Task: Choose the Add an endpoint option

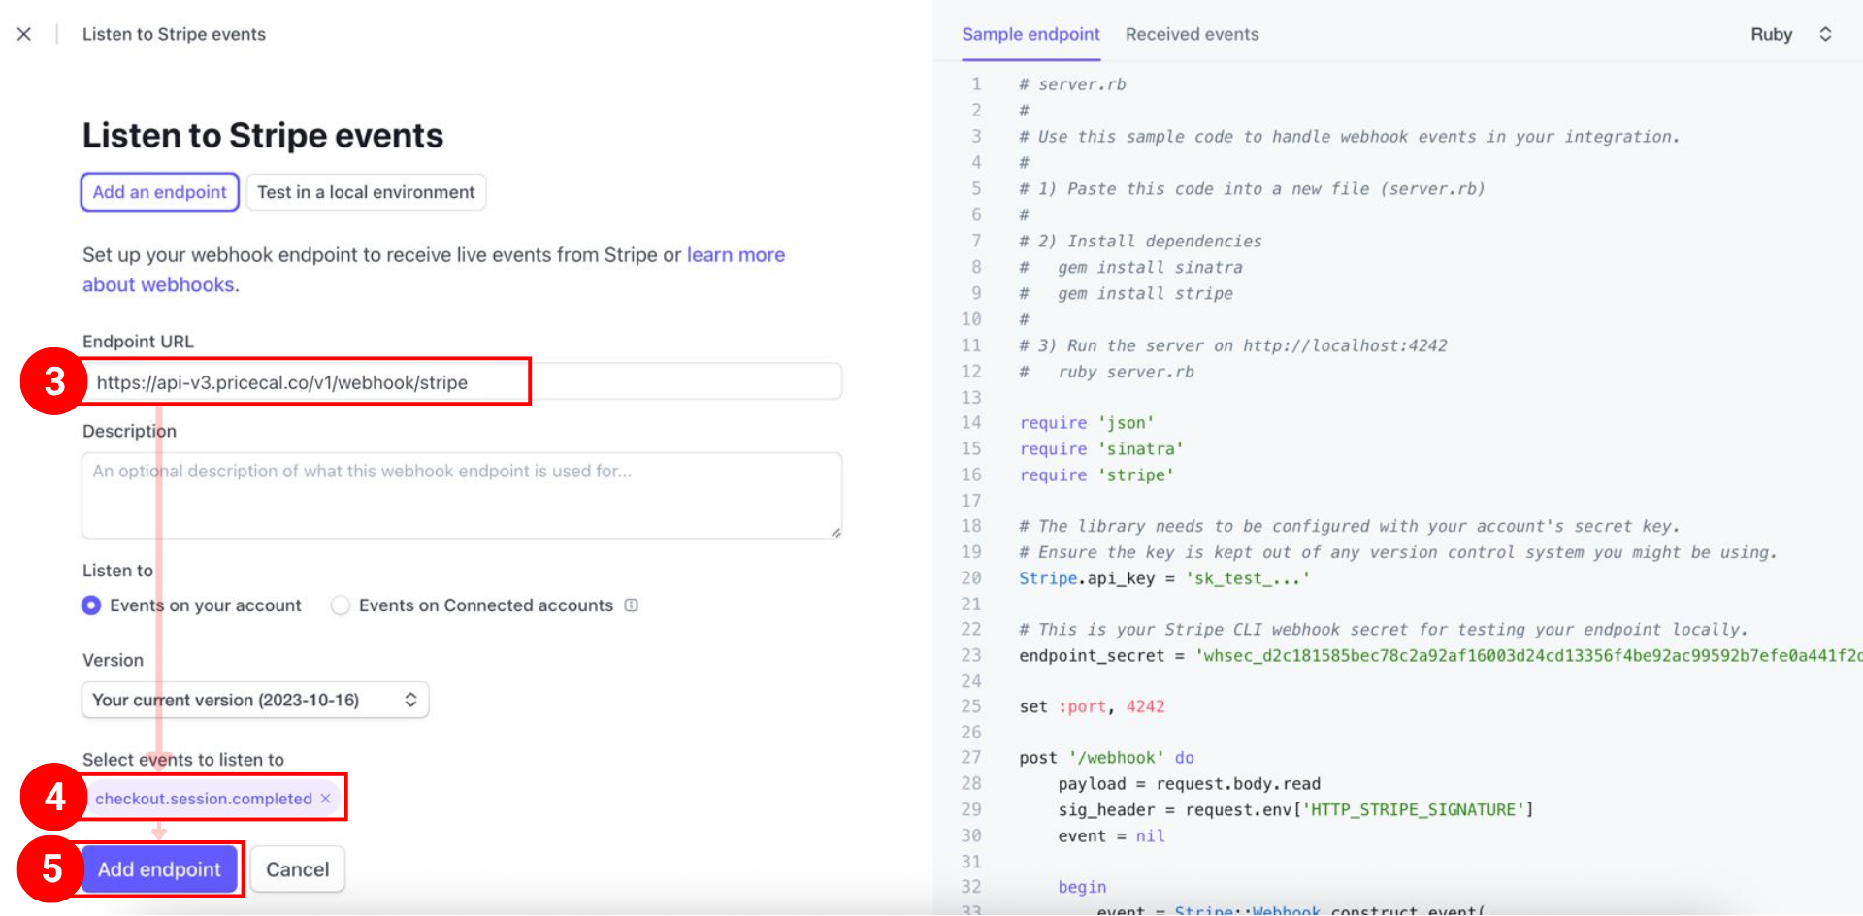Action: pos(159,192)
